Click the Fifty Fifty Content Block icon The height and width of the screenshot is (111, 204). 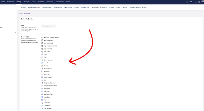tap(42, 86)
